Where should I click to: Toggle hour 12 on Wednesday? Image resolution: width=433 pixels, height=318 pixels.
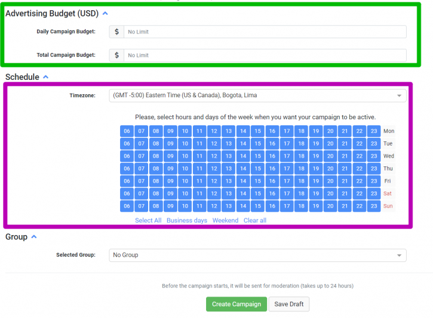pyautogui.click(x=214, y=156)
